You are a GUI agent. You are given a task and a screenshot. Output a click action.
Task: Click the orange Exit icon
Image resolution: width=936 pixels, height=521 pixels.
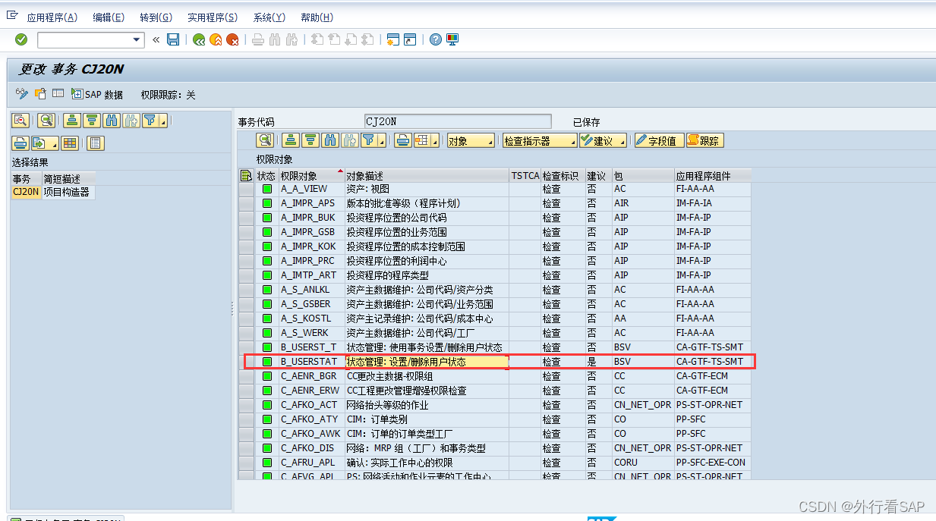pyautogui.click(x=216, y=39)
